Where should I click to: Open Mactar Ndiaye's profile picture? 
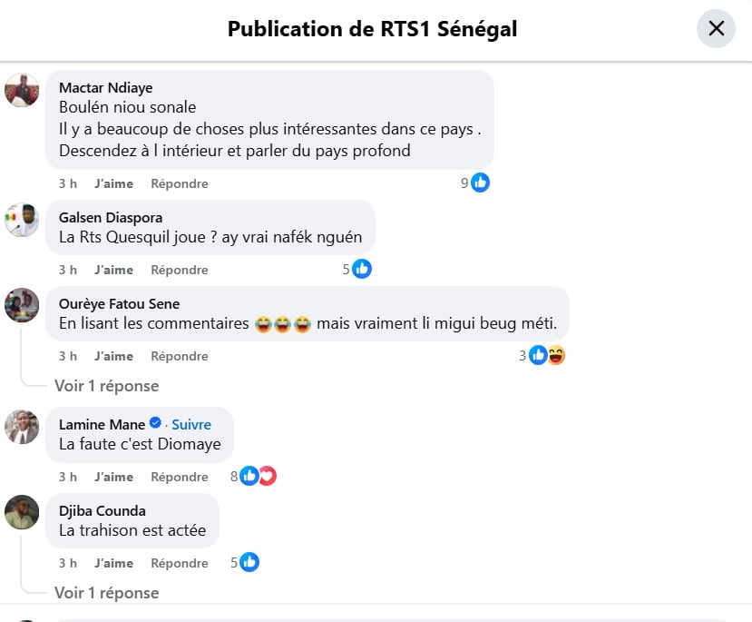[22, 90]
